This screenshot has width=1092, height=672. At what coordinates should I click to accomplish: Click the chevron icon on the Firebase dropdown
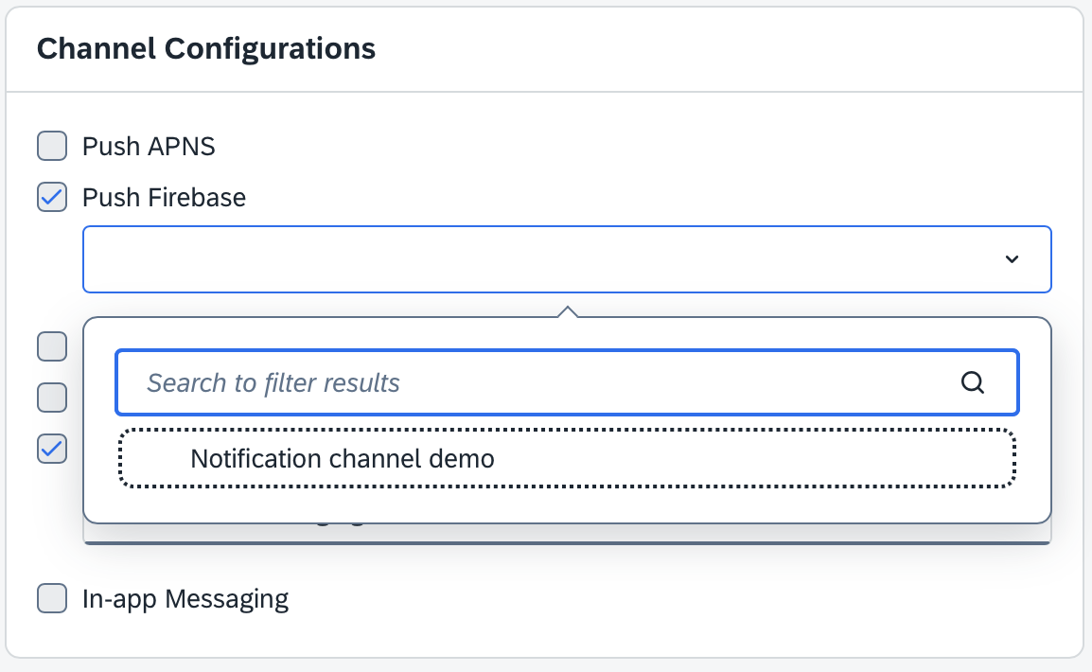(1012, 258)
